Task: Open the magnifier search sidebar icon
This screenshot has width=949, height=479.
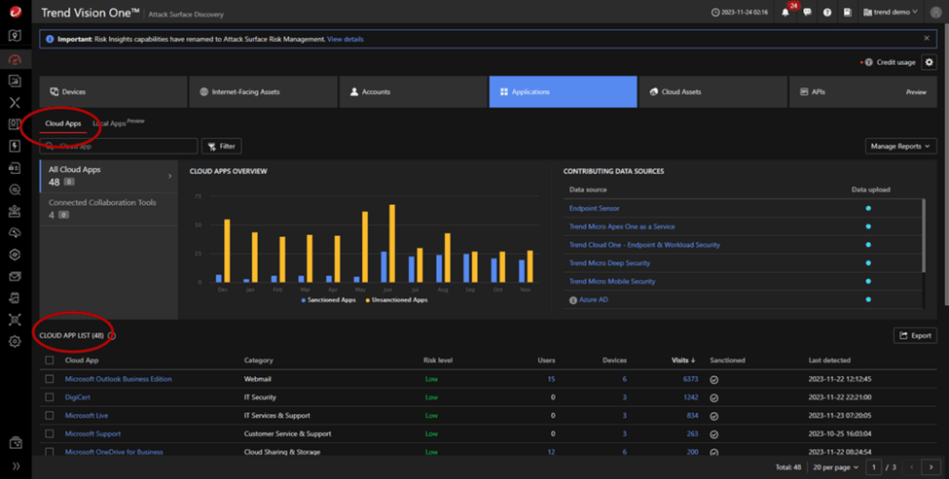Action: [16, 189]
